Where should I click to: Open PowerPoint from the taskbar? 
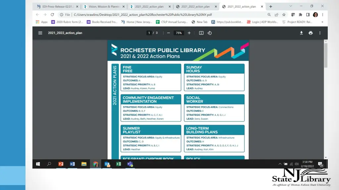[x=61, y=164]
